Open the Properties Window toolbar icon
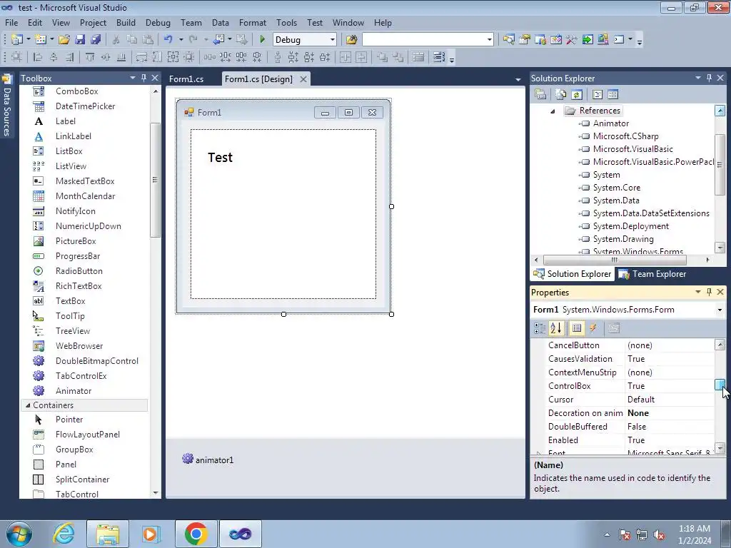This screenshot has width=731, height=548. point(525,40)
